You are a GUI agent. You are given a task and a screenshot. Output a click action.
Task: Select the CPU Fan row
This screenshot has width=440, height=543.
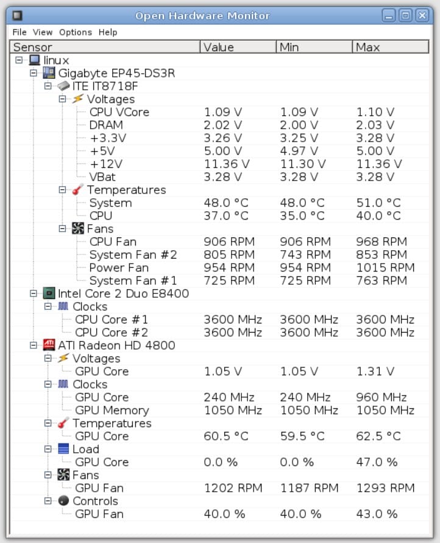click(x=219, y=242)
